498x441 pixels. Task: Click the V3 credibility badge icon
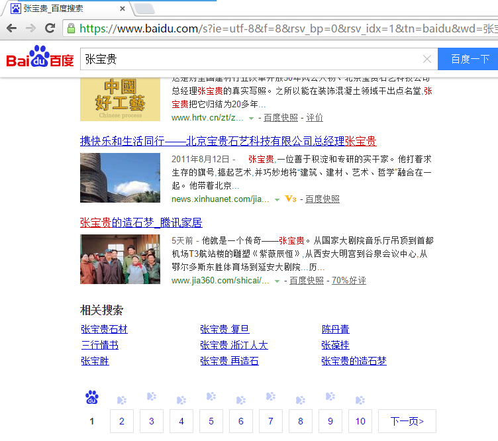[x=291, y=199]
